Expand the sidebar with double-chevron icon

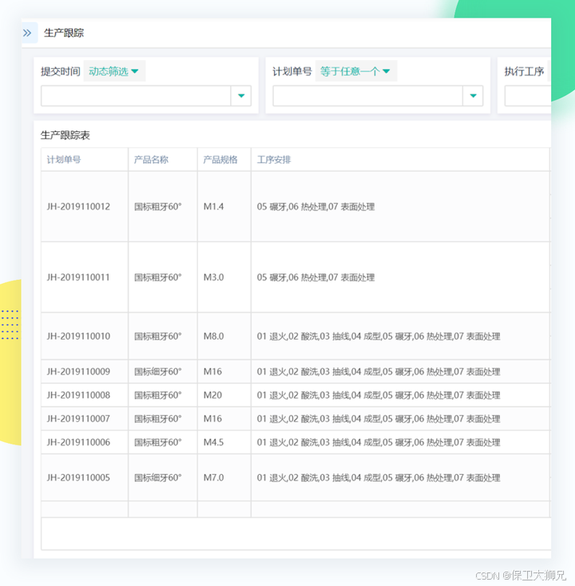pyautogui.click(x=27, y=33)
